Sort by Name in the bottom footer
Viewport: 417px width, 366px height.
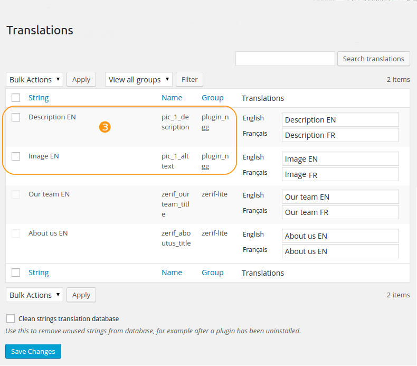pyautogui.click(x=172, y=273)
